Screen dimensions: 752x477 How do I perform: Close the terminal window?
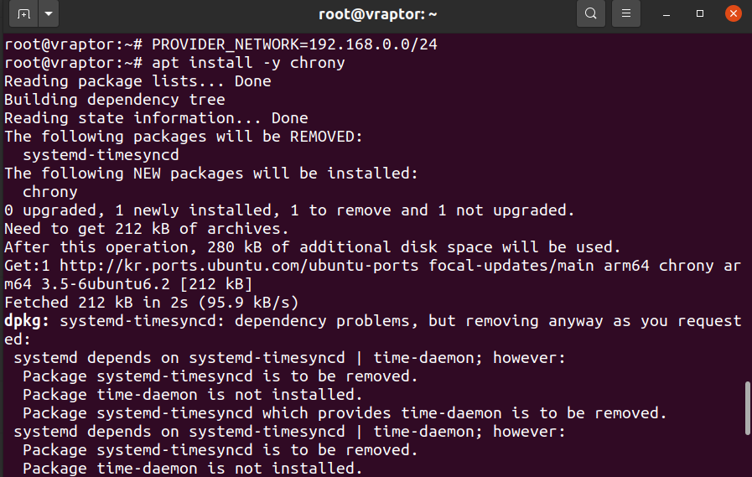coord(734,13)
